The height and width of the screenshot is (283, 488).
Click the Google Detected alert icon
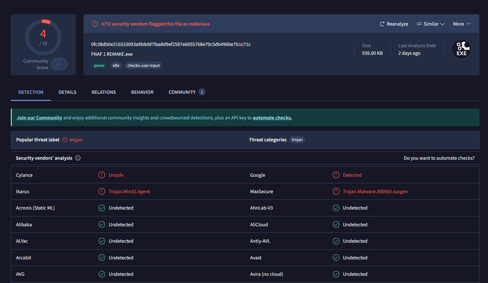click(x=336, y=175)
